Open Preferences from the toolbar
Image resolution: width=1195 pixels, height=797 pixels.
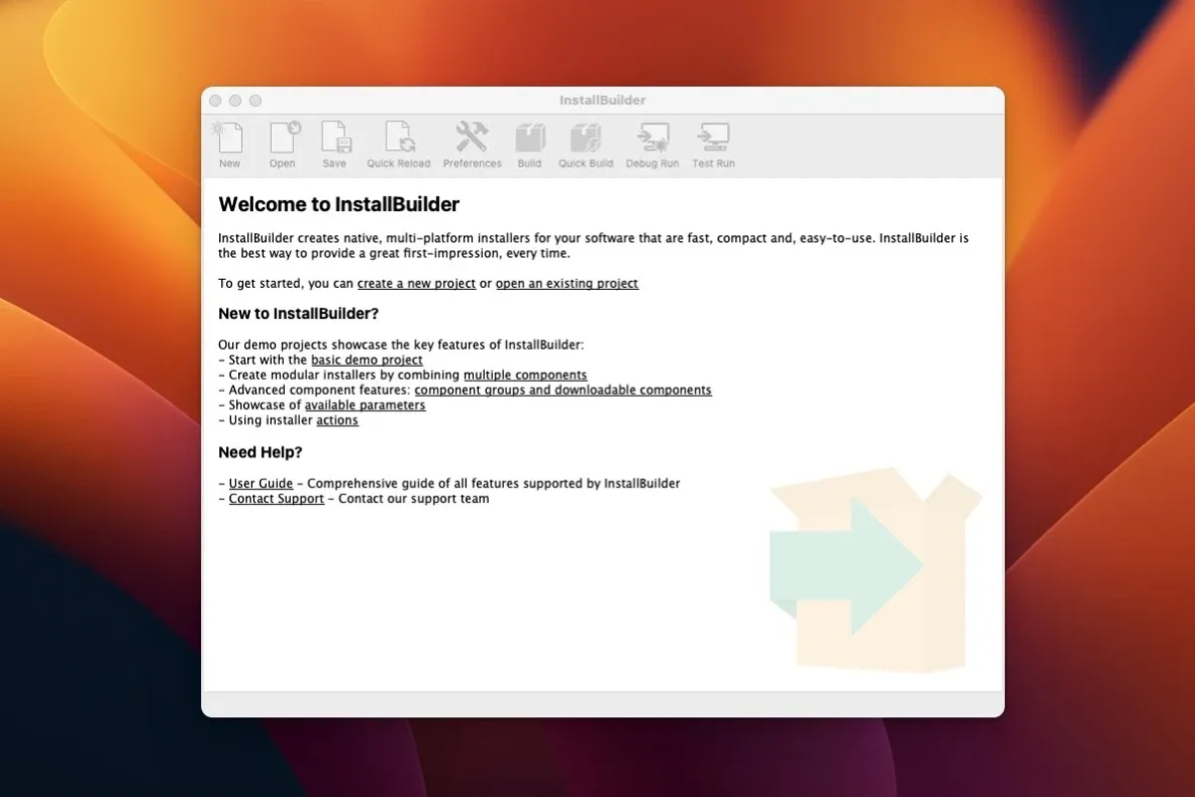pos(472,139)
